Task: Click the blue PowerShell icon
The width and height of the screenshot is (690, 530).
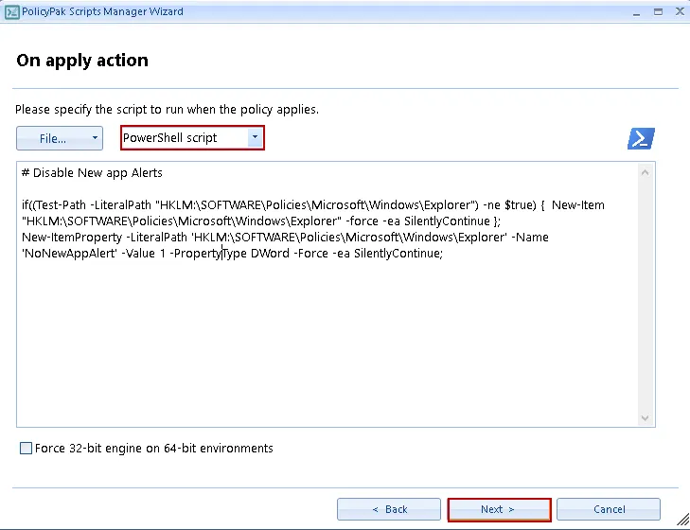Action: point(641,138)
